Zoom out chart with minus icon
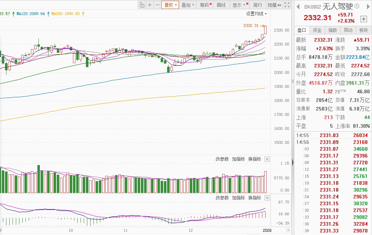This screenshot has height=235, width=372. point(157,5)
